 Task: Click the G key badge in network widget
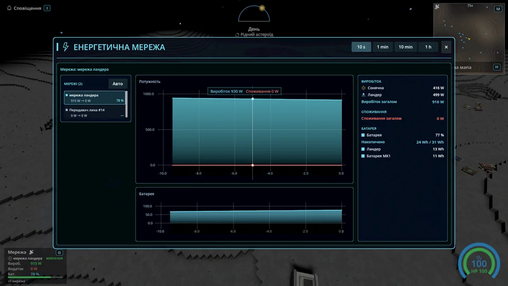[x=59, y=252]
